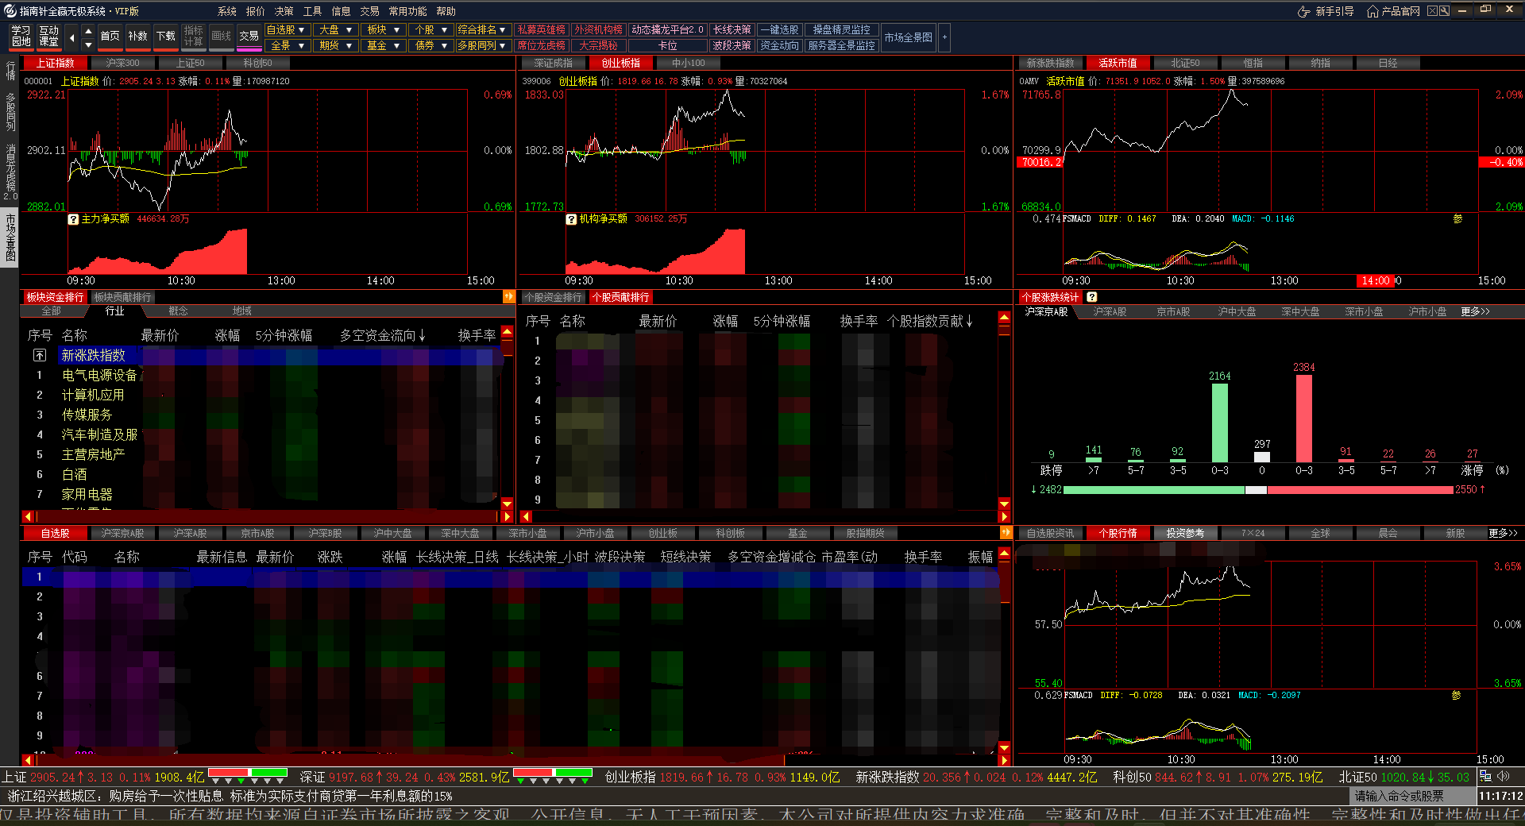This screenshot has width=1525, height=826.
Task: Click the help icon beside 个股涨跌统计
Action: pyautogui.click(x=1092, y=297)
